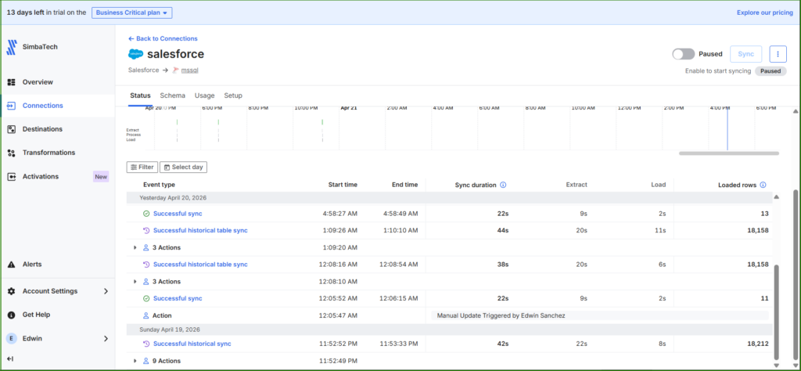Screen dimensions: 801x371
Task: Open the Successful historical sync entry
Action: click(x=192, y=344)
